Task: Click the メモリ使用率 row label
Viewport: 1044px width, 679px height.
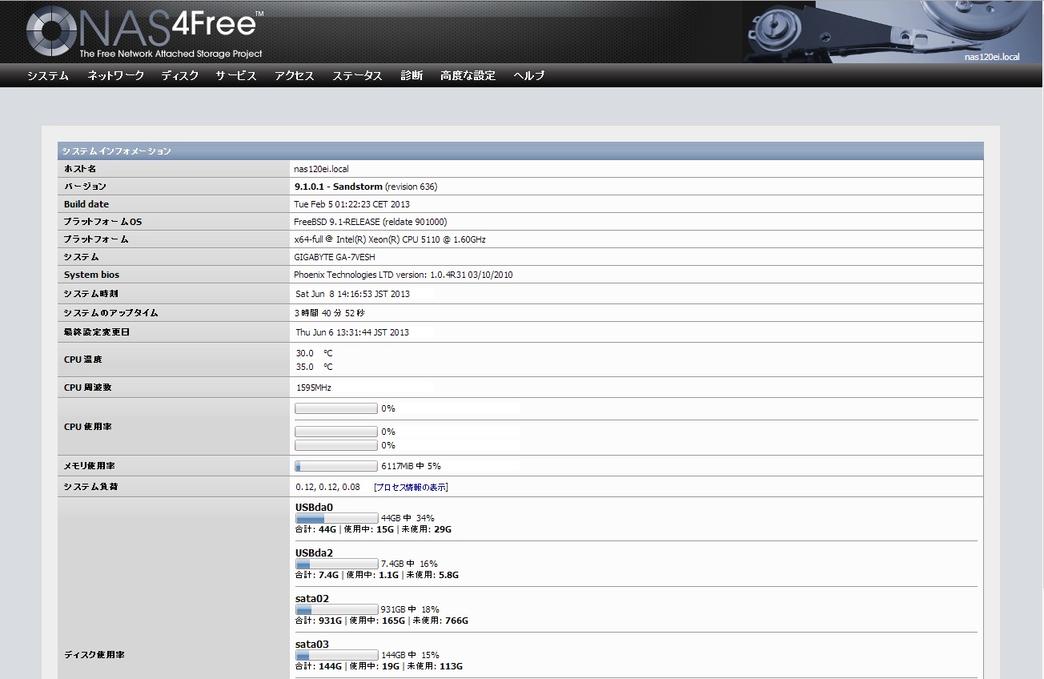Action: 90,466
